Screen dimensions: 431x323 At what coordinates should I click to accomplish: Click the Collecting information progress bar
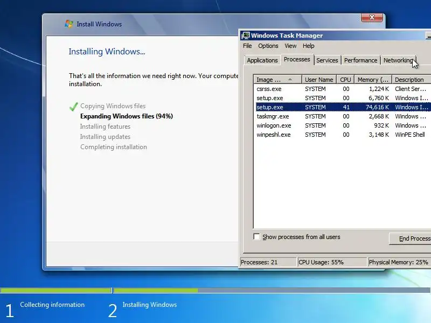[56, 290]
